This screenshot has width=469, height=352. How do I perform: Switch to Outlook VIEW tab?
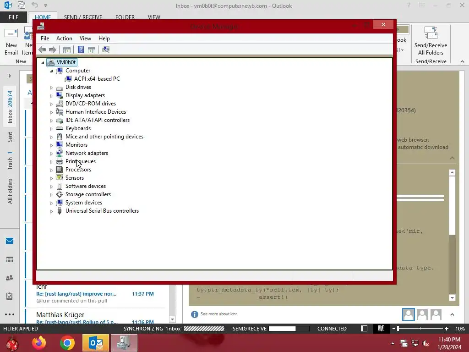tap(154, 17)
